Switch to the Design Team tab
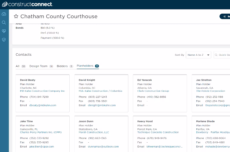This screenshot has height=152, width=230. coord(41,66)
